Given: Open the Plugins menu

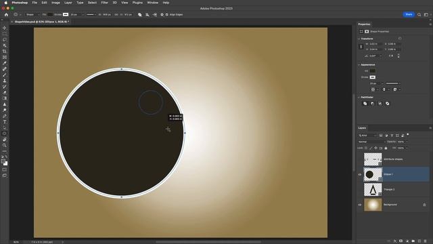Looking at the screenshot, I should coord(137,3).
